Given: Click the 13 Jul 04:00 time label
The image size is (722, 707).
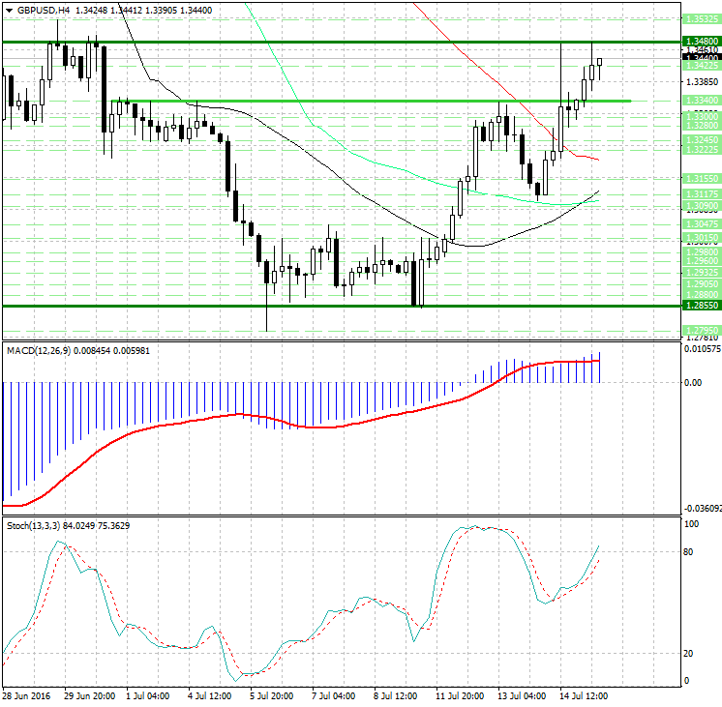Looking at the screenshot, I should pyautogui.click(x=522, y=695).
